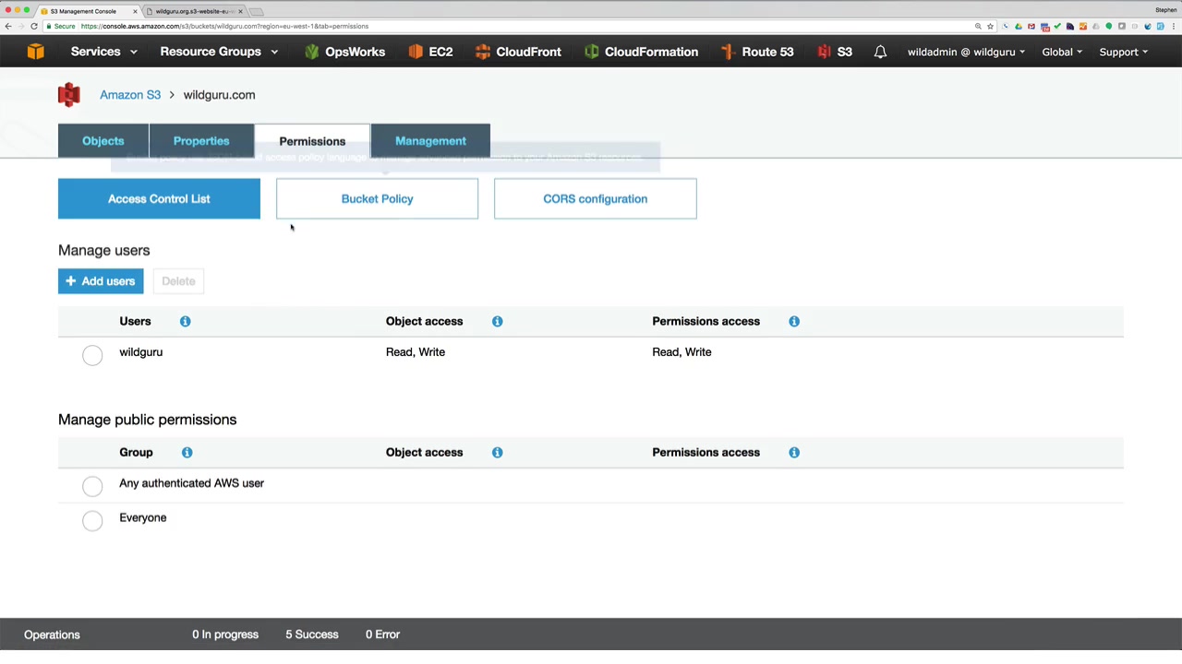
Task: Click the greyed-out Delete button
Action: (x=178, y=281)
